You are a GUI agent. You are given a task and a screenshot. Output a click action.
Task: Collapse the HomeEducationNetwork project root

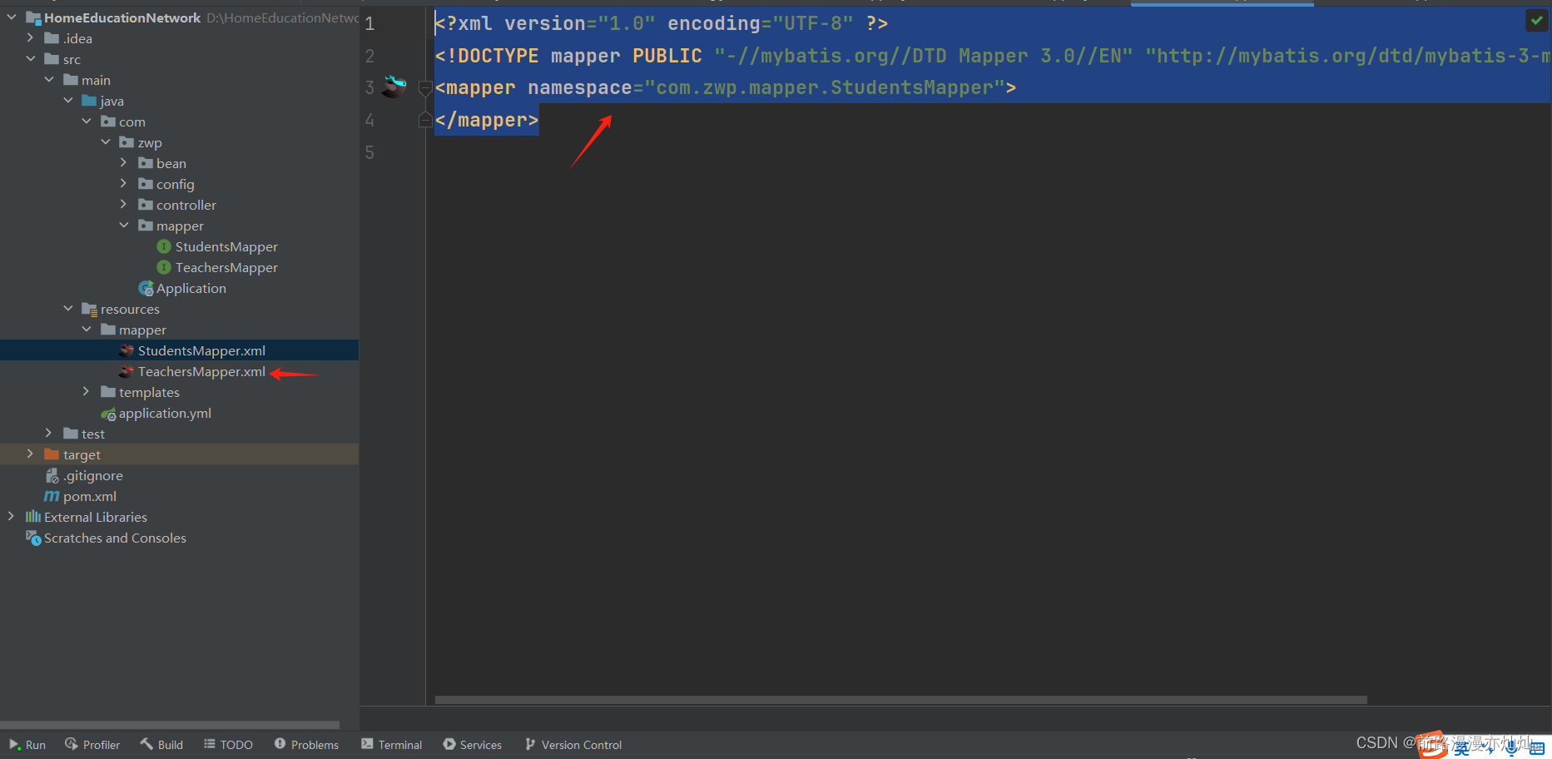tap(12, 17)
